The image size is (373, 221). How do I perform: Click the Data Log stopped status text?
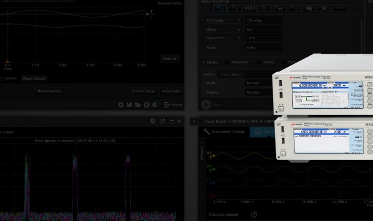click(x=223, y=215)
